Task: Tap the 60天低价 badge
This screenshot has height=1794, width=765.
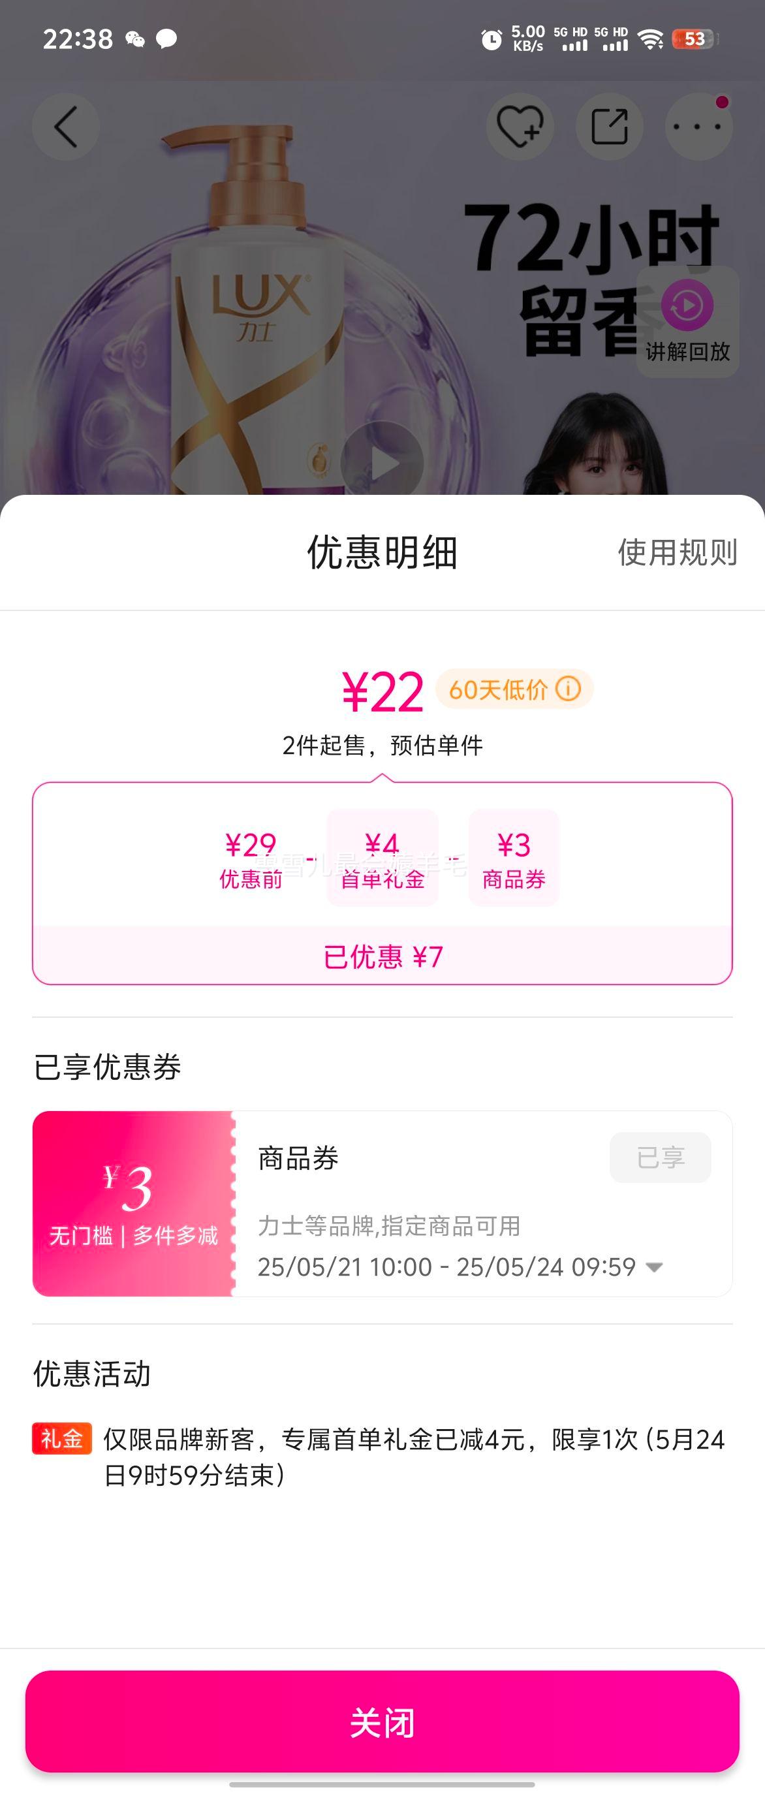Action: [514, 689]
